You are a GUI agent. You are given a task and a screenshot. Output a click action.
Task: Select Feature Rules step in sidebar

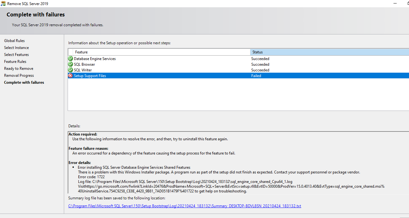(15, 61)
